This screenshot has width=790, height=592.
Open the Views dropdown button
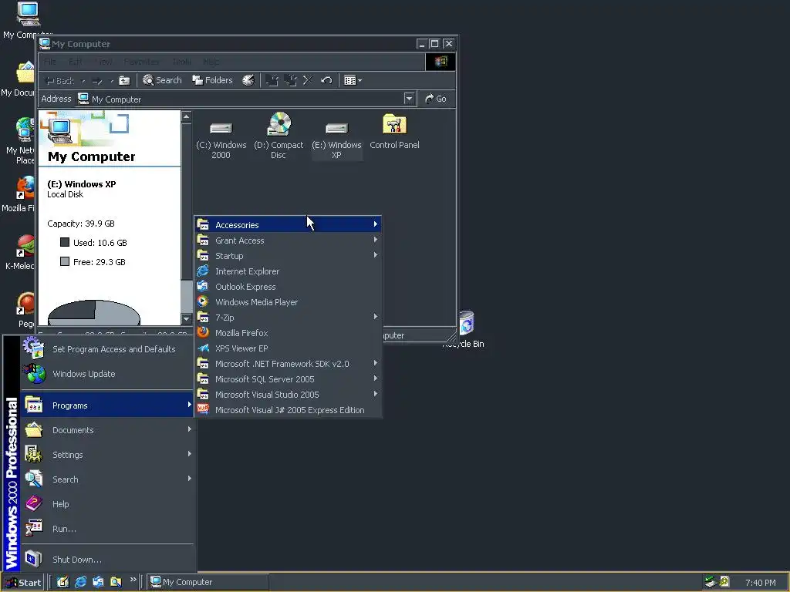[353, 80]
